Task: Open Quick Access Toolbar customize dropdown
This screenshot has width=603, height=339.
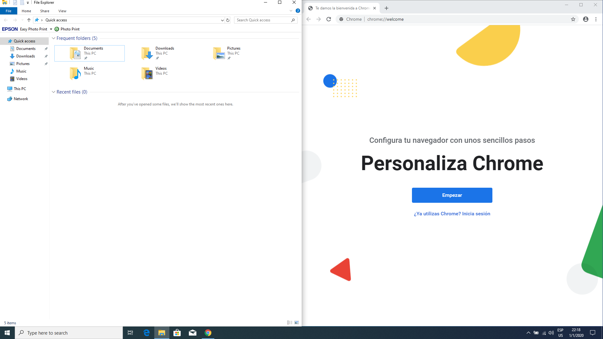Action: [x=28, y=3]
